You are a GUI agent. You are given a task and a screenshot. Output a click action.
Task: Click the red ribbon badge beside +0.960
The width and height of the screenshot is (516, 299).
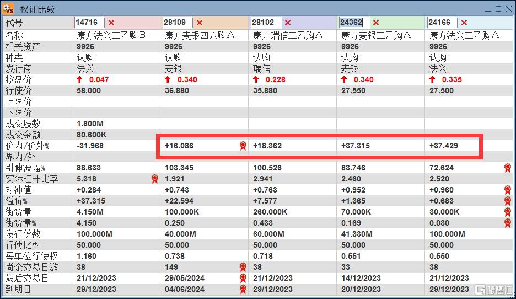pyautogui.click(x=507, y=190)
